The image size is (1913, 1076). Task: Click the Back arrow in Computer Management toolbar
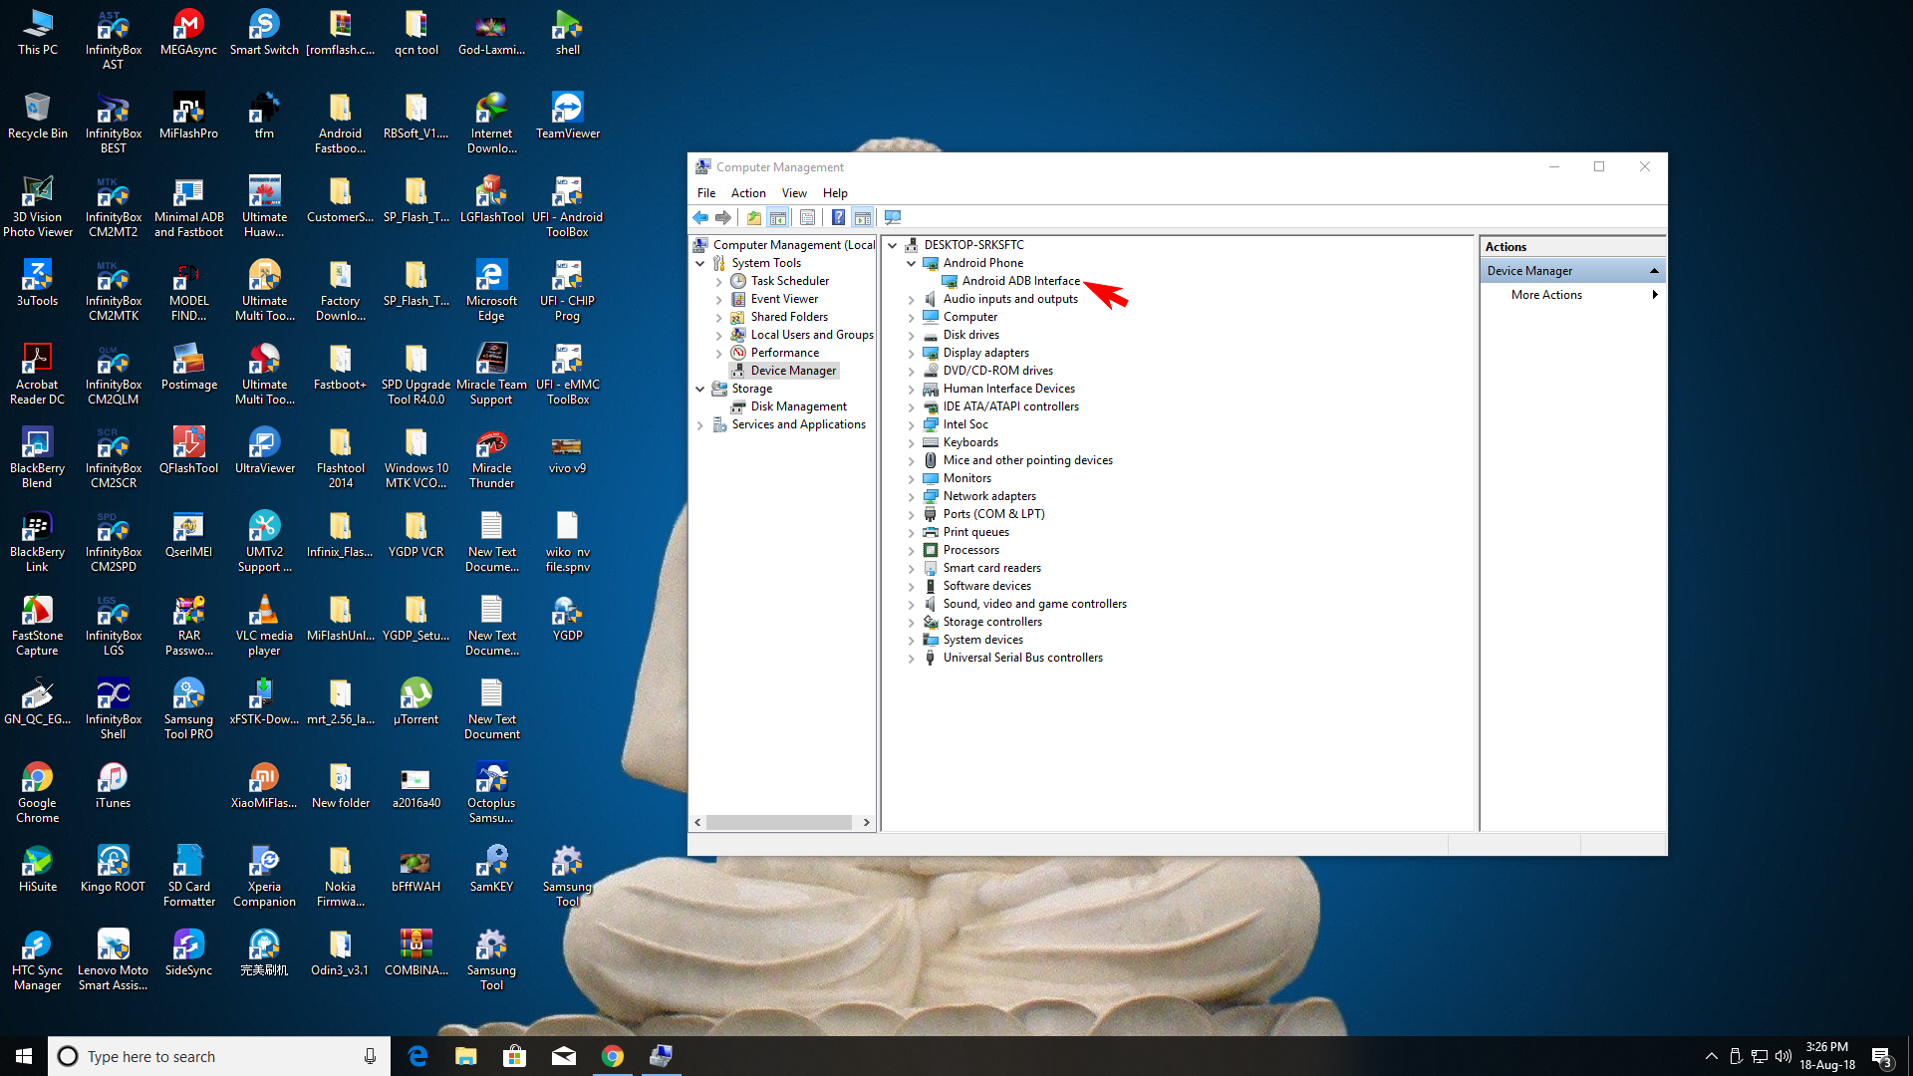click(700, 217)
